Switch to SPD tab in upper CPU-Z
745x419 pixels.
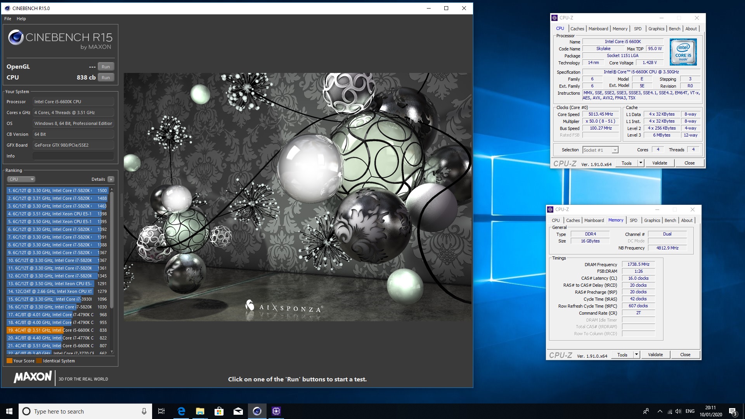click(x=638, y=29)
